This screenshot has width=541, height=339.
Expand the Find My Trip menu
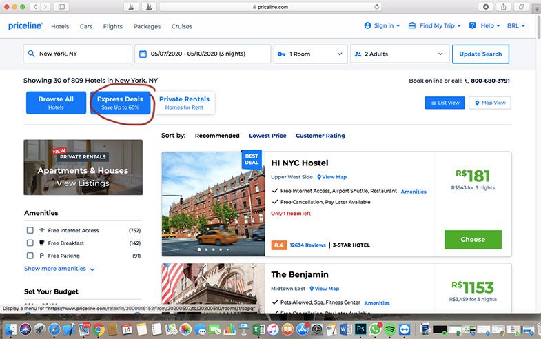[x=435, y=25]
